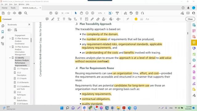Expand 3.3 Plan Business Analysis Governance
The width and height of the screenshot is (197, 111).
[x=10, y=39]
